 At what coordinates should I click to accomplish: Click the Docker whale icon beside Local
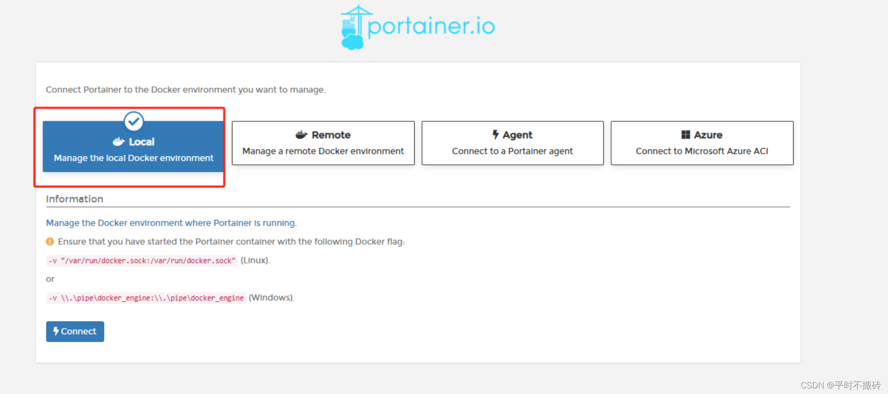pyautogui.click(x=119, y=141)
